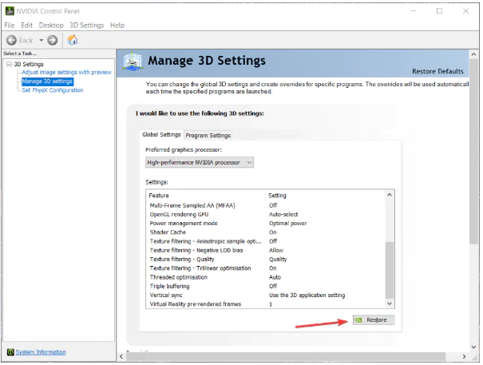Open the Desktop menu

(x=51, y=26)
